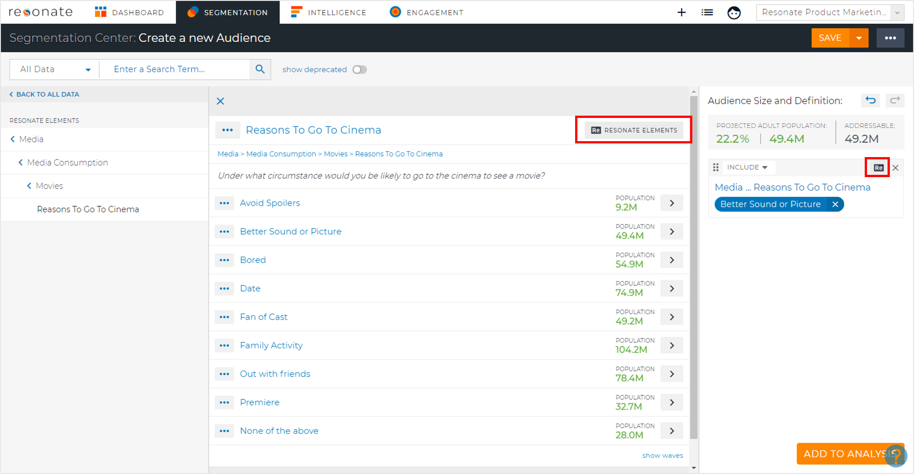Click the redo arrow icon
The width and height of the screenshot is (914, 474).
[895, 100]
